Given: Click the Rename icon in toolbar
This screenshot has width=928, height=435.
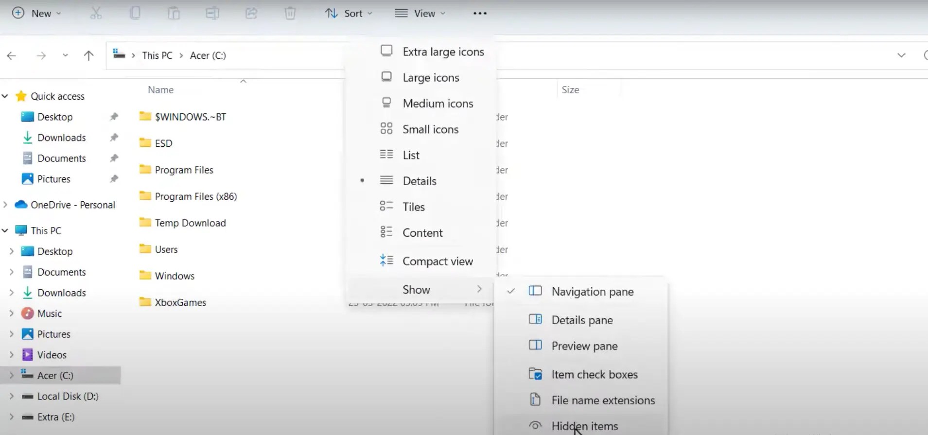Looking at the screenshot, I should tap(212, 13).
